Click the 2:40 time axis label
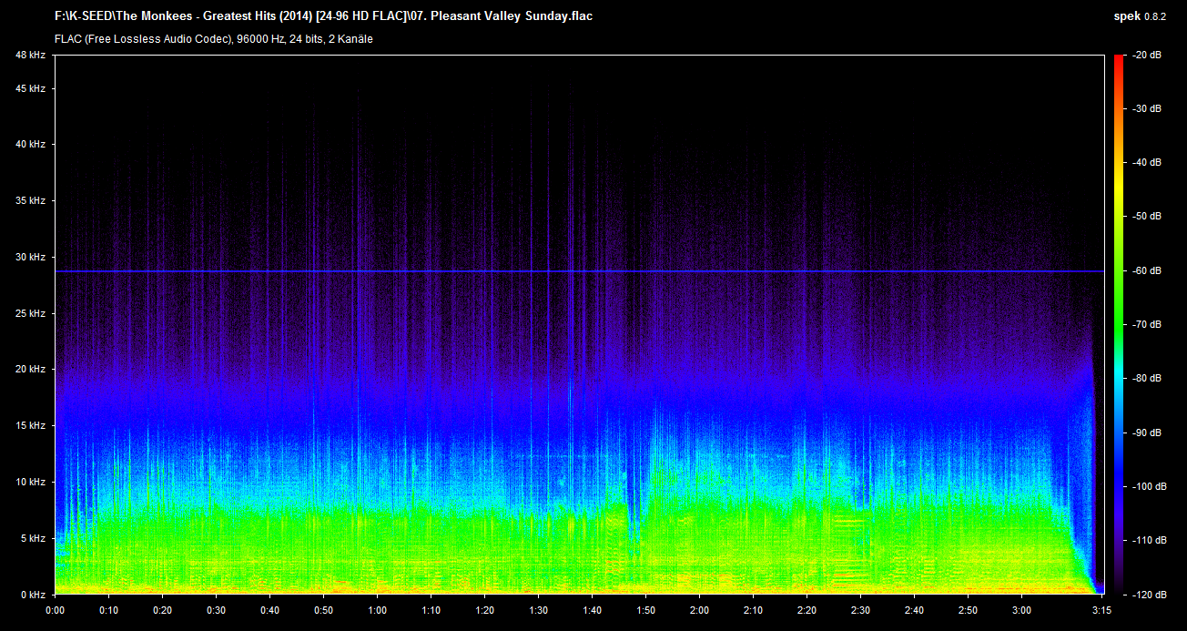This screenshot has width=1187, height=631. point(914,610)
